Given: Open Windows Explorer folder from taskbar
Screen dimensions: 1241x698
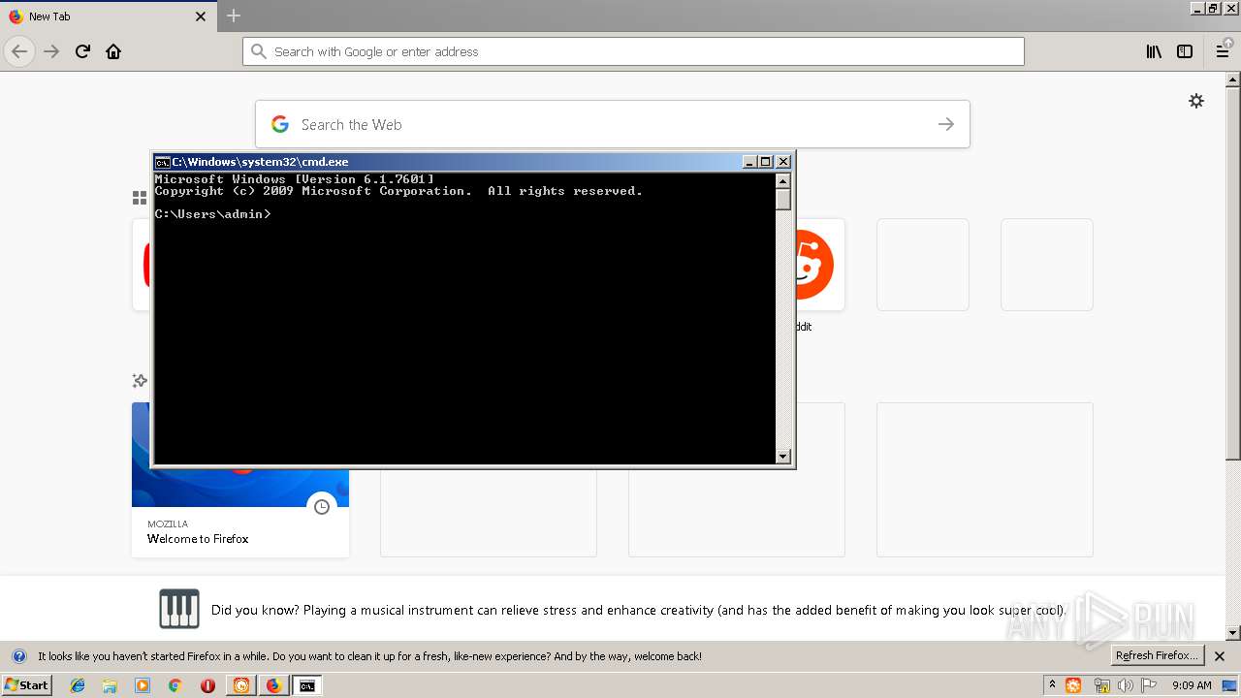Looking at the screenshot, I should coord(110,685).
